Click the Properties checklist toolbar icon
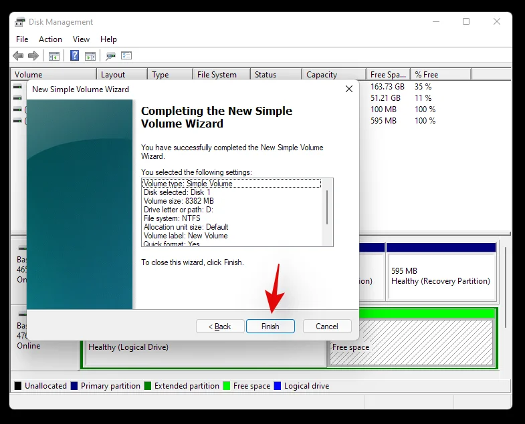The width and height of the screenshot is (525, 424). click(x=126, y=55)
